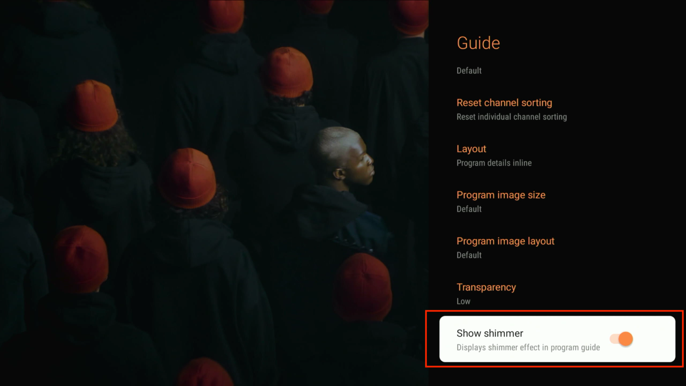Select the Show shimmer setting title
This screenshot has width=686, height=386.
click(x=489, y=333)
